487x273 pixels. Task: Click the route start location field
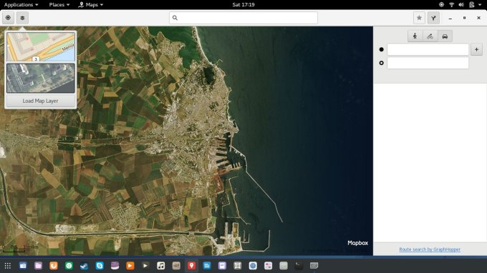(x=428, y=49)
